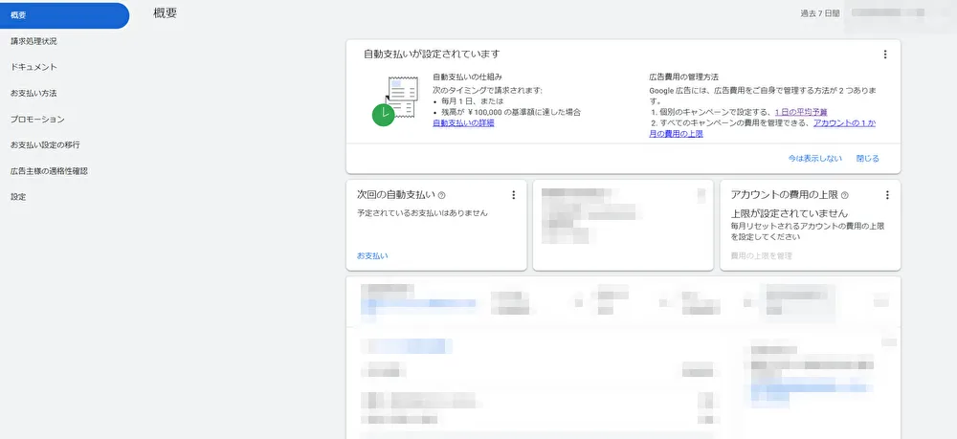This screenshot has width=957, height=439.
Task: Click the 自動支払いが設定されています heading
Action: click(x=432, y=54)
